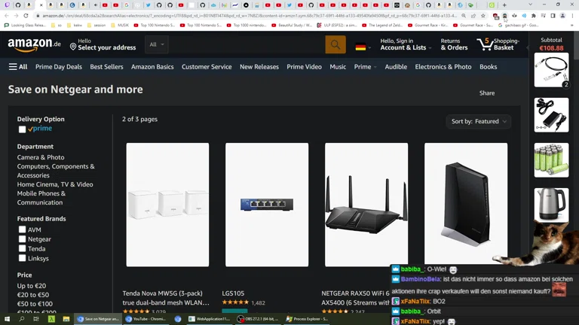Open Prime Day Deals
579x325 pixels.
point(59,67)
